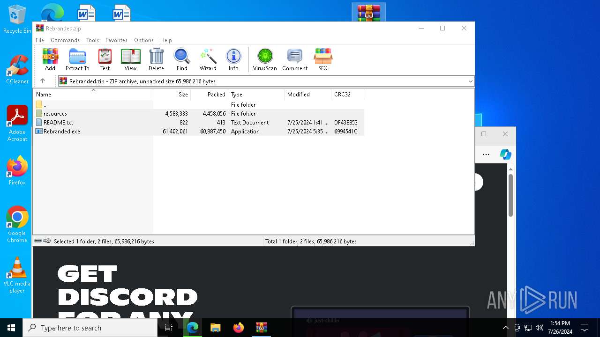Viewport: 600px width, 337px height.
Task: Open Edge browser more options ellipsis
Action: [486, 154]
